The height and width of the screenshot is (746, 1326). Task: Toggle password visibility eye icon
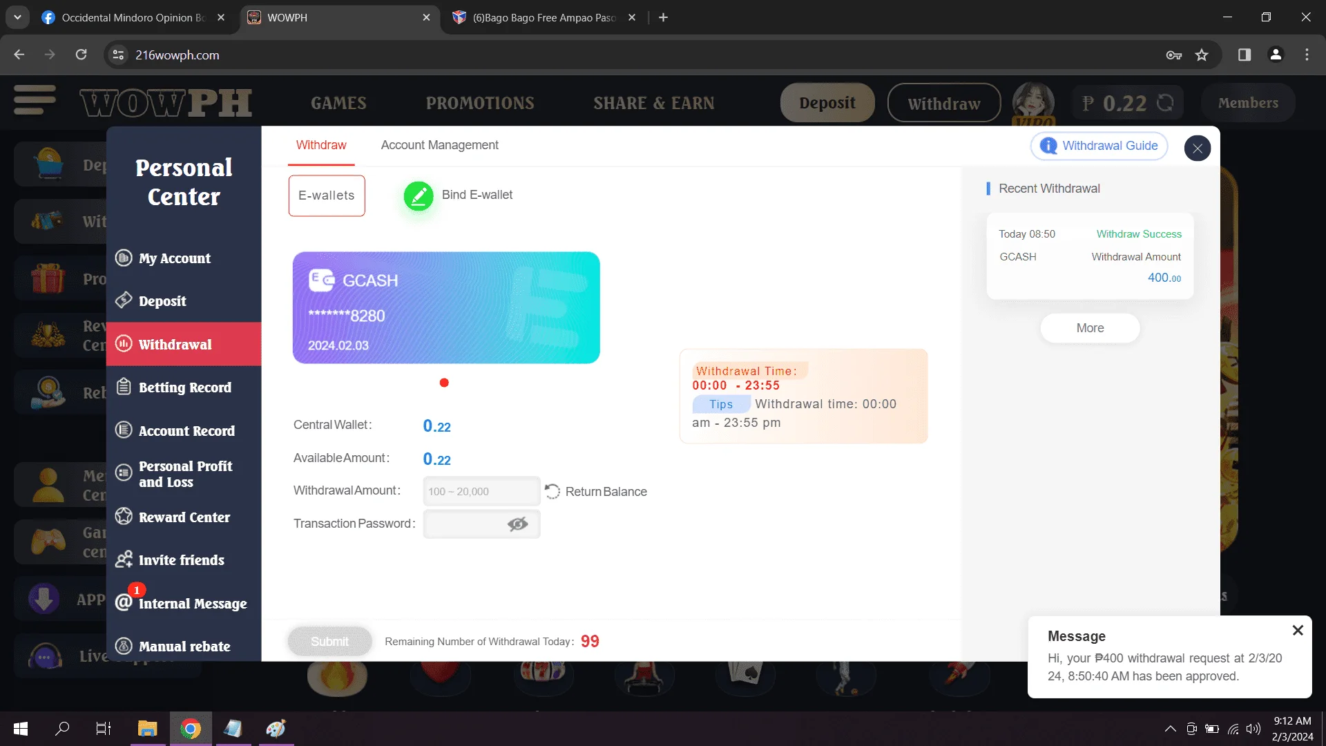(x=517, y=524)
